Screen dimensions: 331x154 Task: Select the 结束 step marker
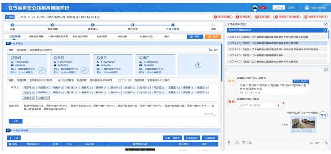[213, 25]
